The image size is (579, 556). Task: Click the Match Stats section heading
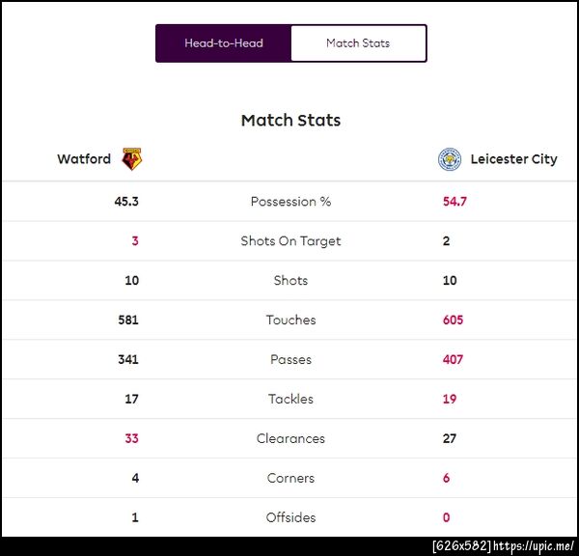pyautogui.click(x=290, y=121)
